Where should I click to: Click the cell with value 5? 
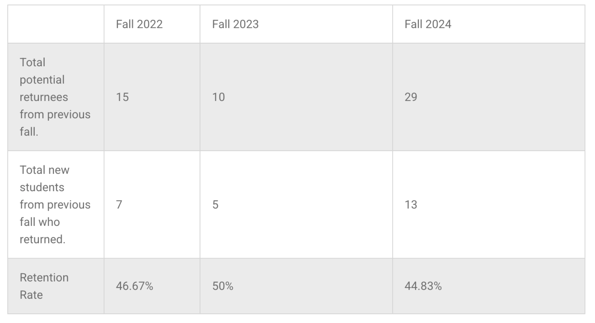tap(216, 205)
